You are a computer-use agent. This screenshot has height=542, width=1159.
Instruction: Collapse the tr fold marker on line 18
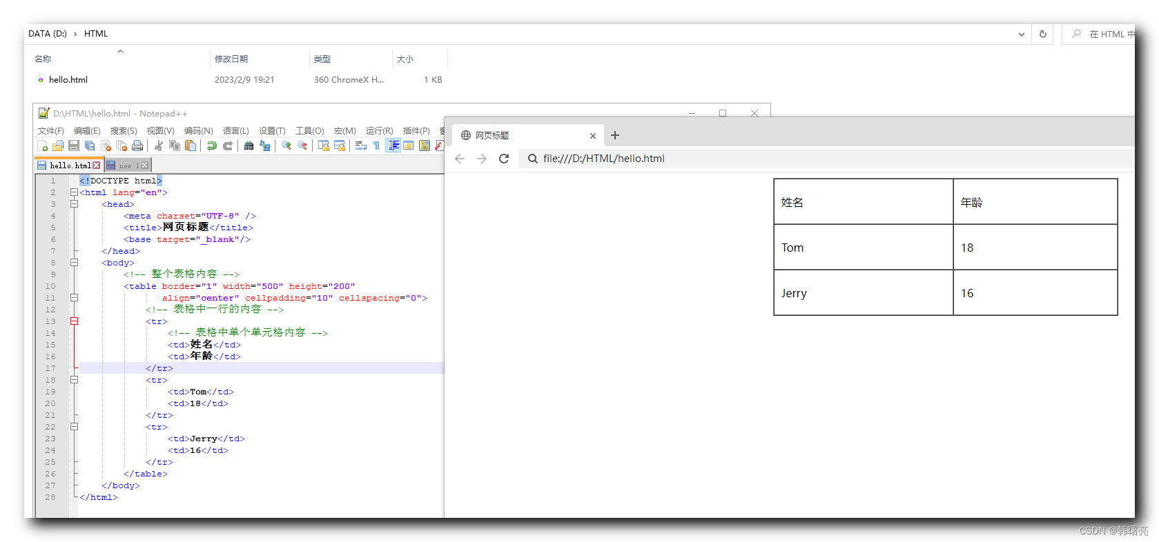point(74,380)
